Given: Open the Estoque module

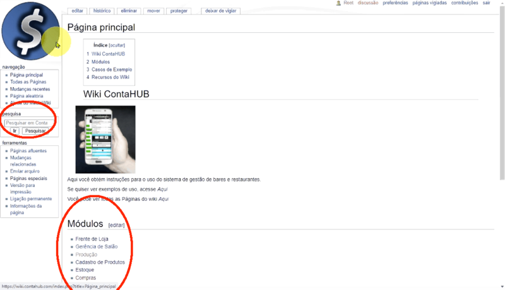Looking at the screenshot, I should click(x=85, y=270).
